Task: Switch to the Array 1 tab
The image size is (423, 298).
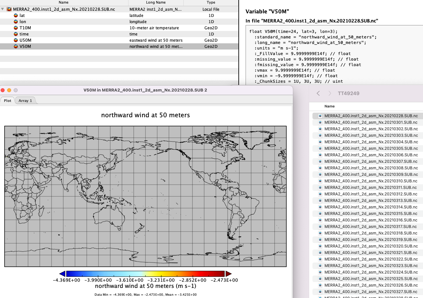Action: (x=25, y=100)
